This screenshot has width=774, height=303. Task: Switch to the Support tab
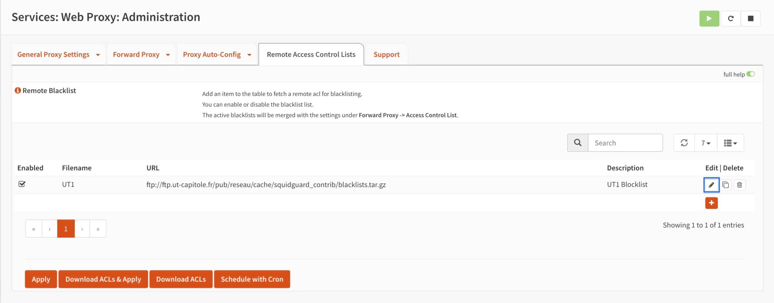[386, 54]
